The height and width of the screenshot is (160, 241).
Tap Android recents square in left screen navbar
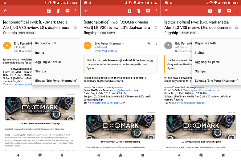[62, 155]
